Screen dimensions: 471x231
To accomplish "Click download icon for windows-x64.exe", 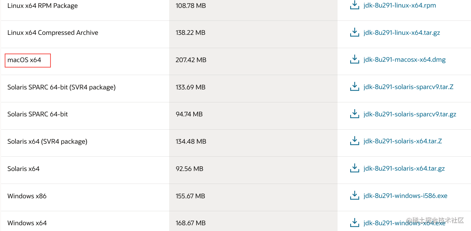I will pyautogui.click(x=355, y=222).
